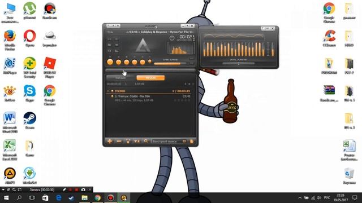The height and width of the screenshot is (203, 362).
Task: Click the magnifier search icon in playlist toolbar
Action: 146,141
